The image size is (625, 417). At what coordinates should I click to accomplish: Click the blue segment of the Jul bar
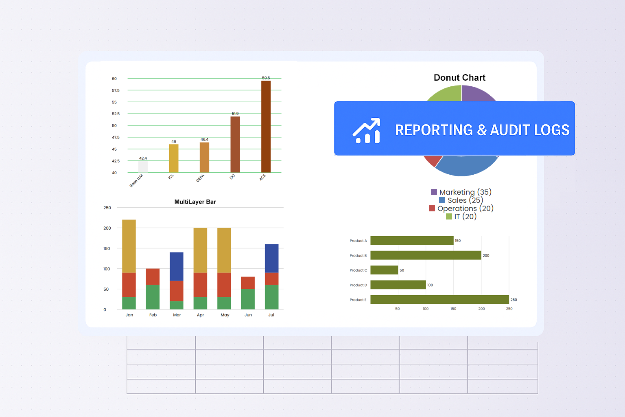[x=271, y=258]
